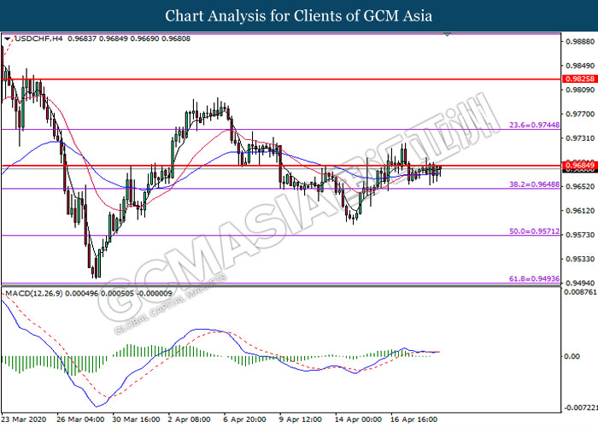598x427 pixels.
Task: Click the Chart Analysis for Clients title
Action: pos(299,16)
